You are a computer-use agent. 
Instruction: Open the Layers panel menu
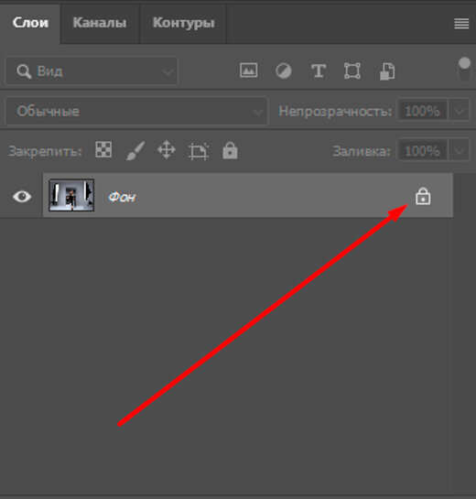click(x=461, y=24)
